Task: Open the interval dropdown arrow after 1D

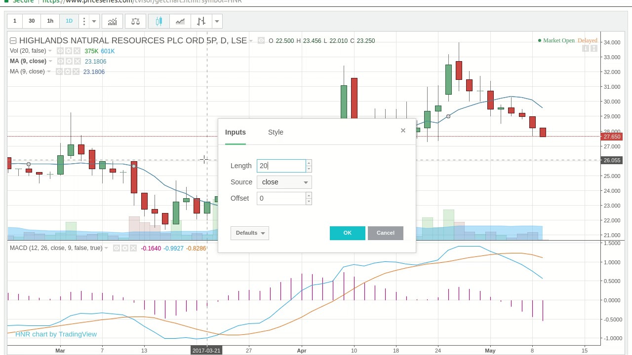Action: click(x=94, y=21)
